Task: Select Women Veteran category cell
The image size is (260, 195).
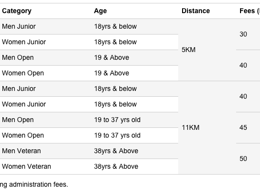Action: pyautogui.click(x=26, y=166)
